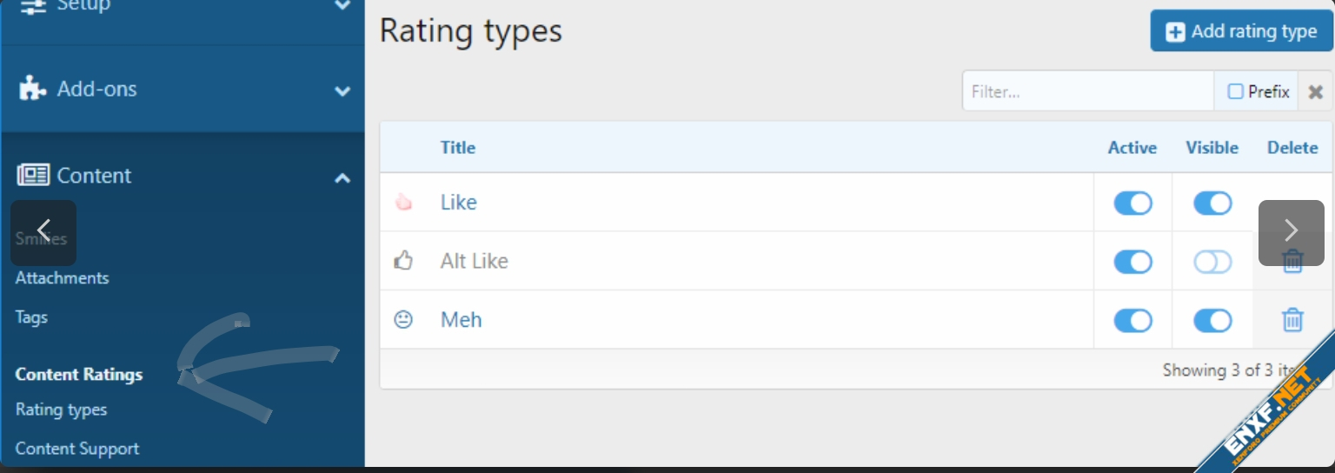Click the Add rating type button
This screenshot has height=473, width=1335.
click(1241, 31)
